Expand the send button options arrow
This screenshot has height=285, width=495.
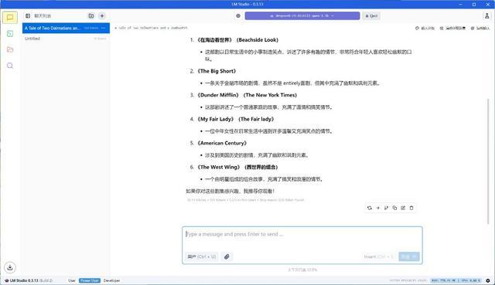coord(415,256)
